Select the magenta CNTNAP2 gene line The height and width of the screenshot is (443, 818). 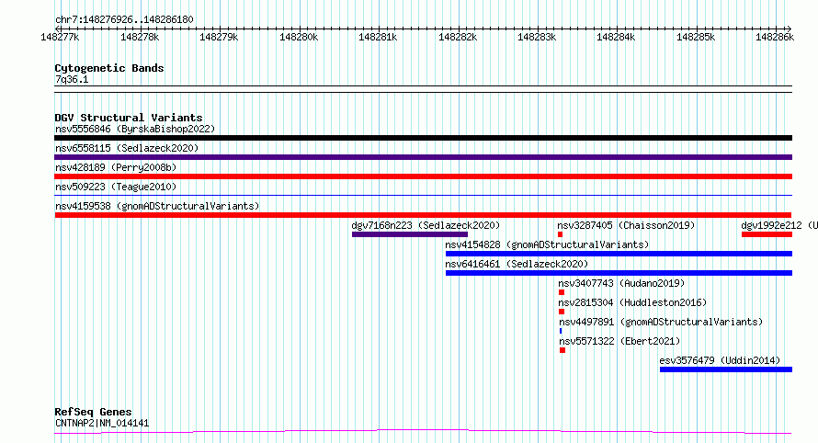click(x=423, y=432)
